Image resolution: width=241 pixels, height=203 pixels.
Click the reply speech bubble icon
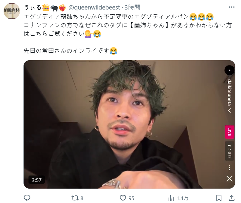click(27, 198)
